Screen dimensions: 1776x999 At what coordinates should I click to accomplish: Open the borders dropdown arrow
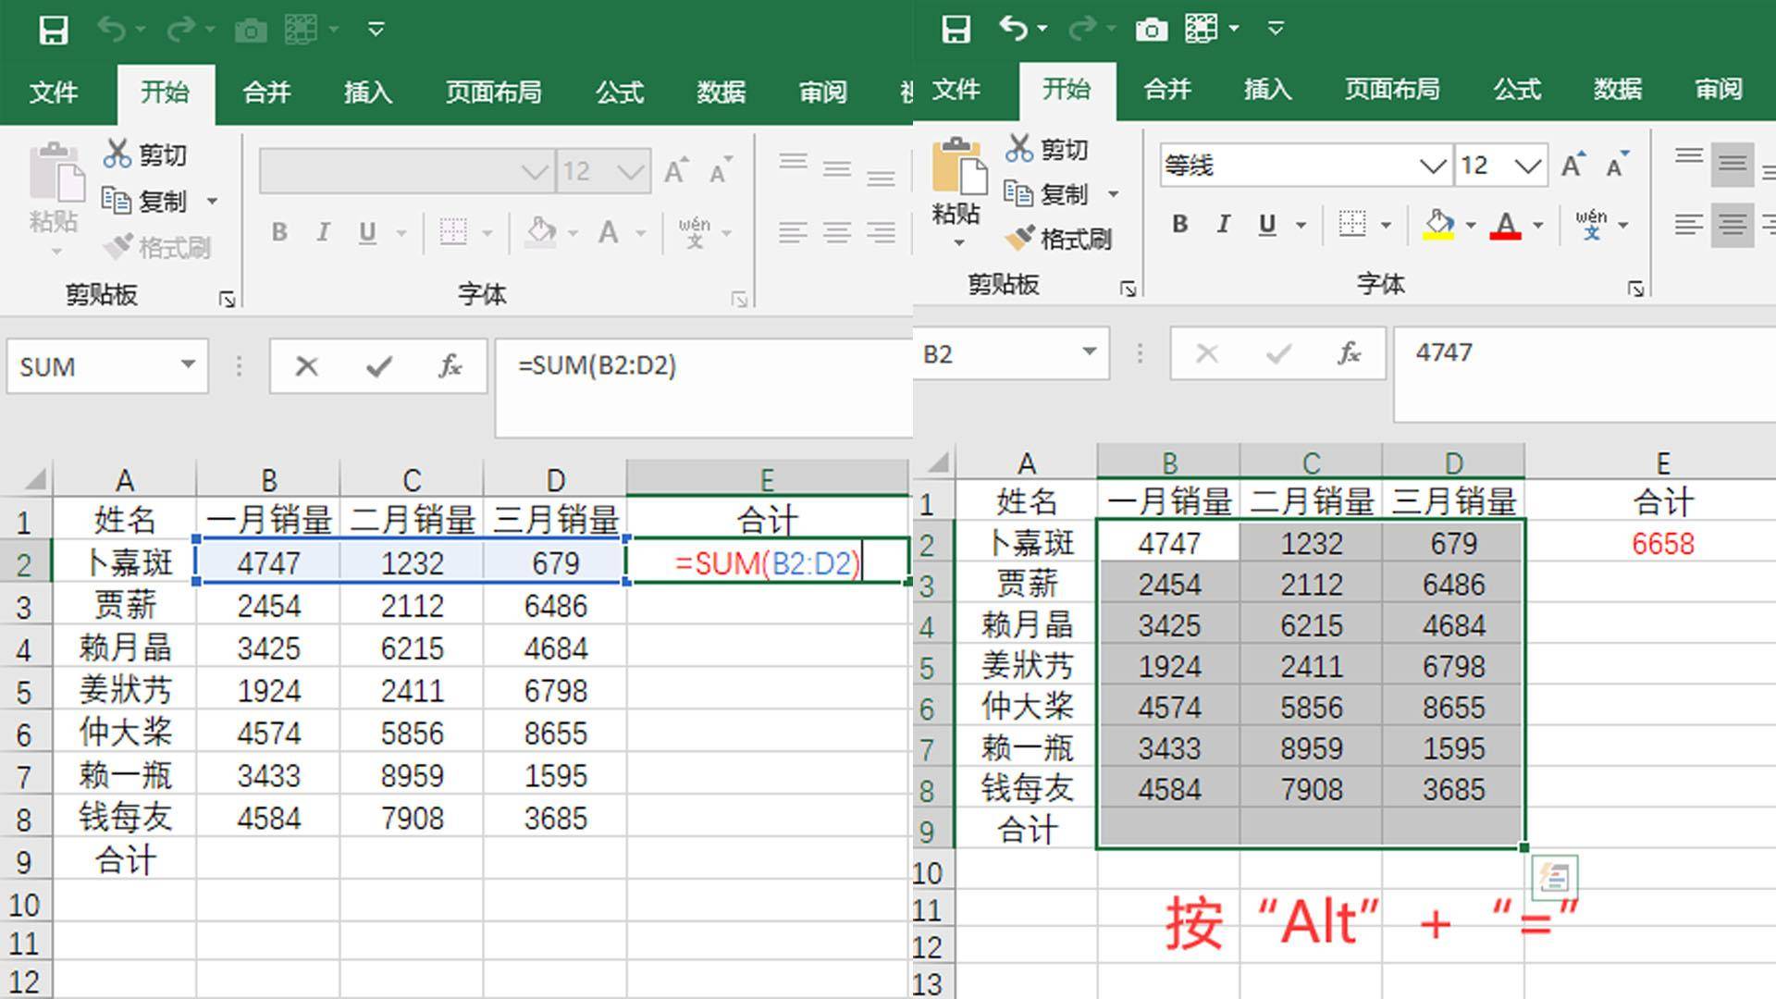pyautogui.click(x=1385, y=225)
